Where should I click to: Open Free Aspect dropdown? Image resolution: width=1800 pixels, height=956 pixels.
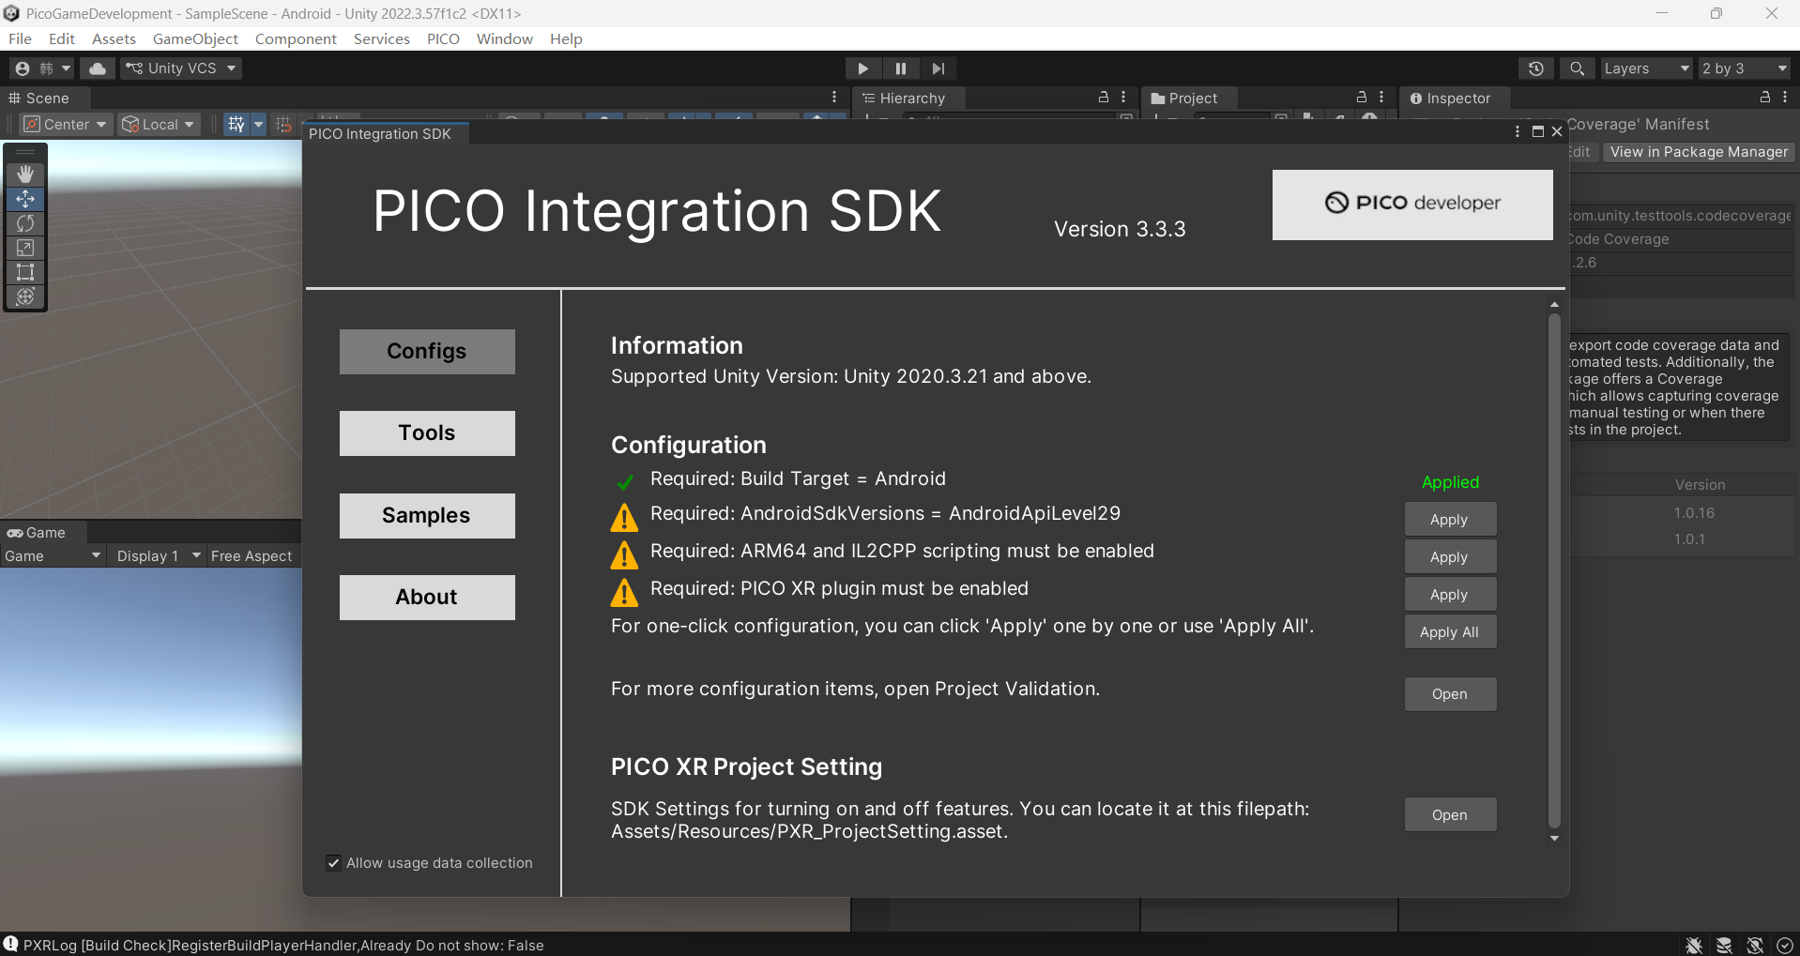point(252,556)
